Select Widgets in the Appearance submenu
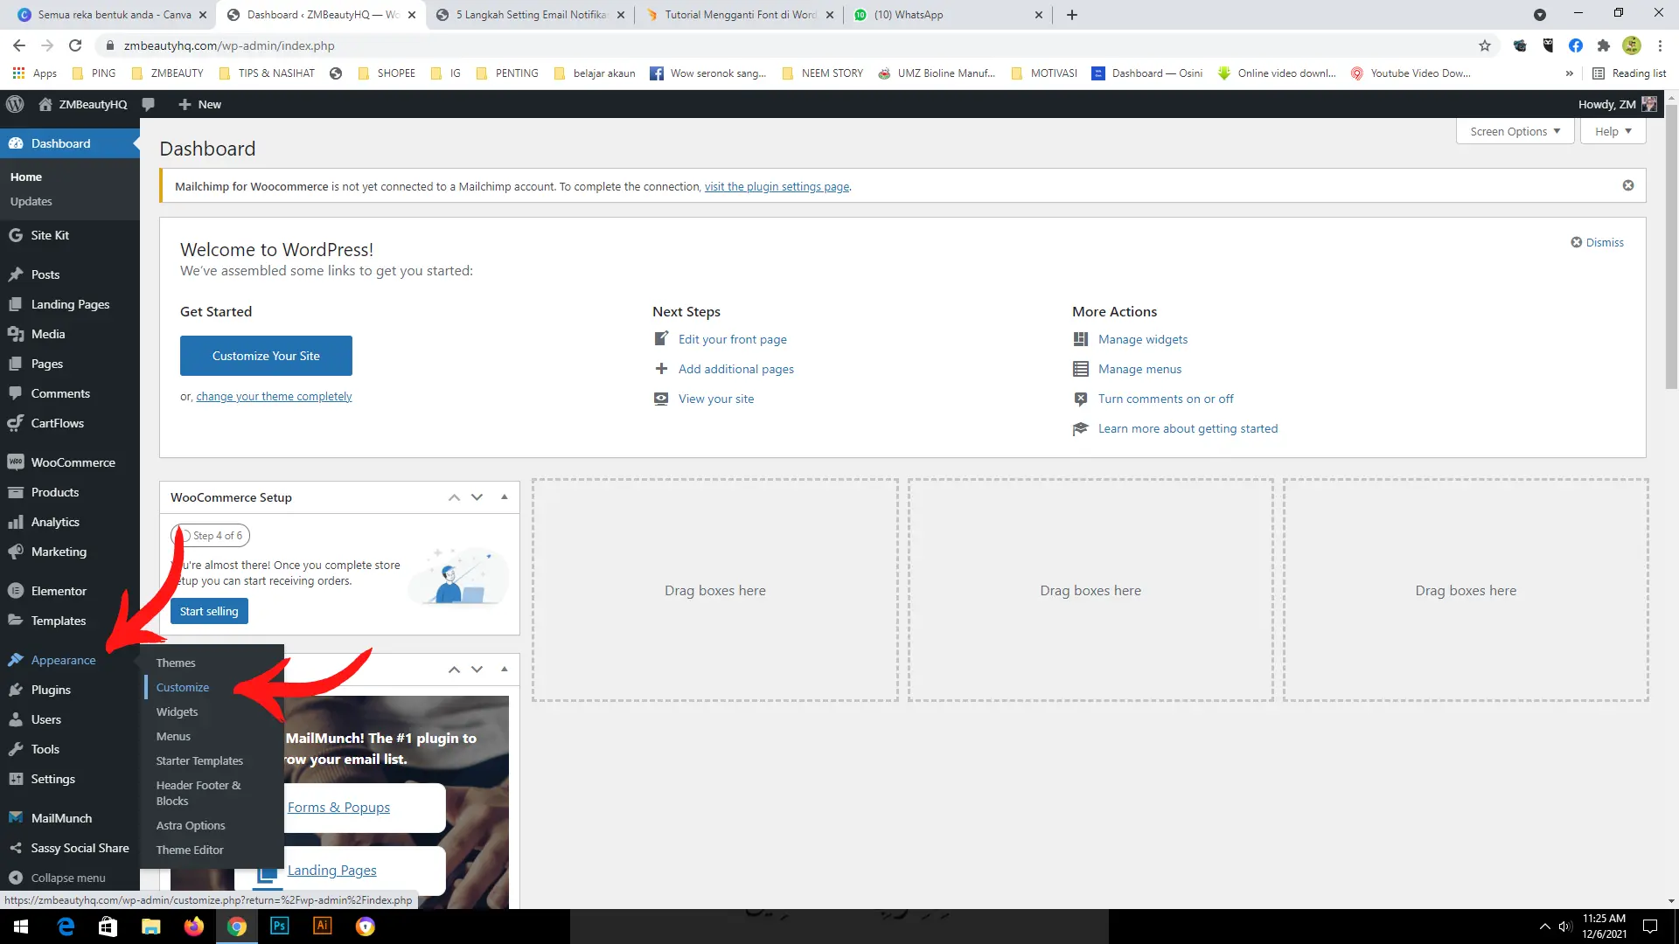The image size is (1679, 944). pos(177,711)
